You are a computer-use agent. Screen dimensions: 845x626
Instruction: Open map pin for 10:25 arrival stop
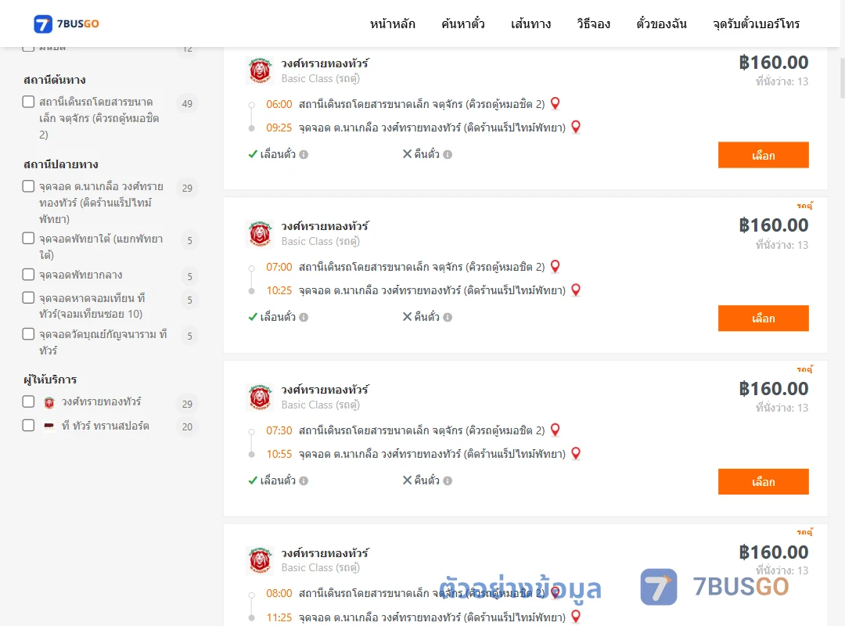[576, 290]
